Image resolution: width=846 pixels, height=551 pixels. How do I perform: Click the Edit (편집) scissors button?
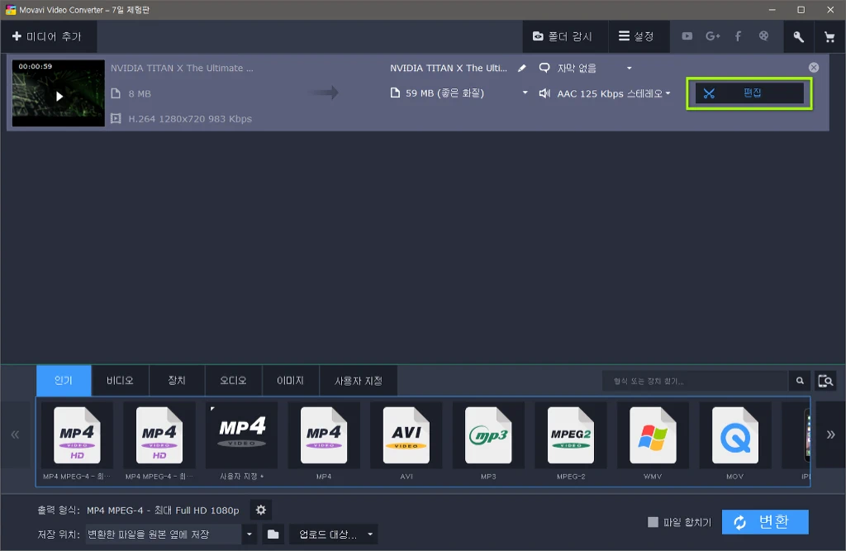[749, 93]
